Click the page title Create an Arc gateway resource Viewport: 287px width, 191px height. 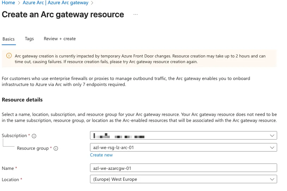63,15
